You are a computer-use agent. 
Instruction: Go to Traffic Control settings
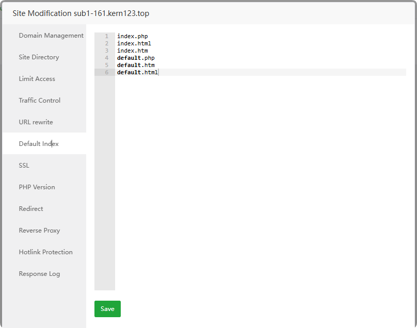[40, 101]
